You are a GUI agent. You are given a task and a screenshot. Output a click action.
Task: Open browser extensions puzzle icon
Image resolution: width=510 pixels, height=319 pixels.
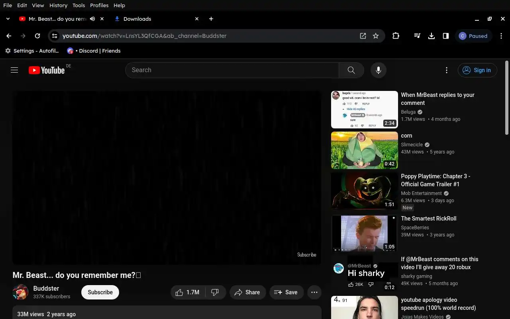(396, 36)
